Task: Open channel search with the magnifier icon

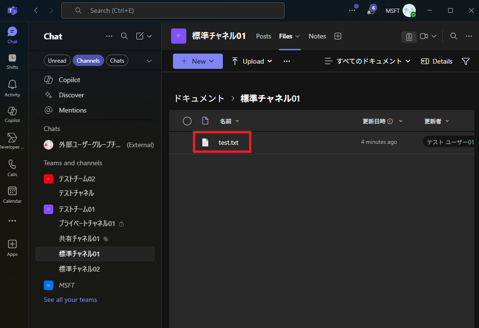Action: (x=453, y=36)
